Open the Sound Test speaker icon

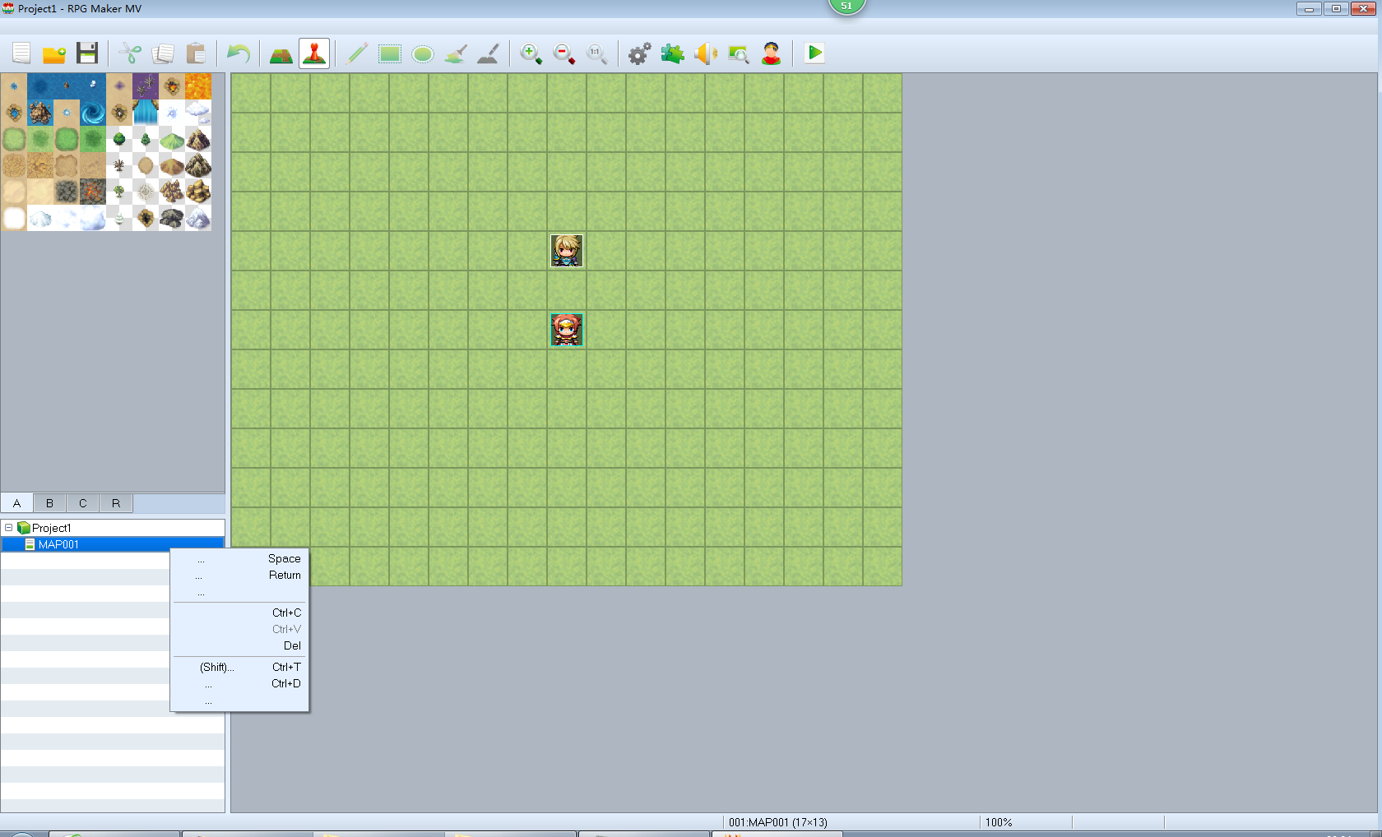pos(706,53)
